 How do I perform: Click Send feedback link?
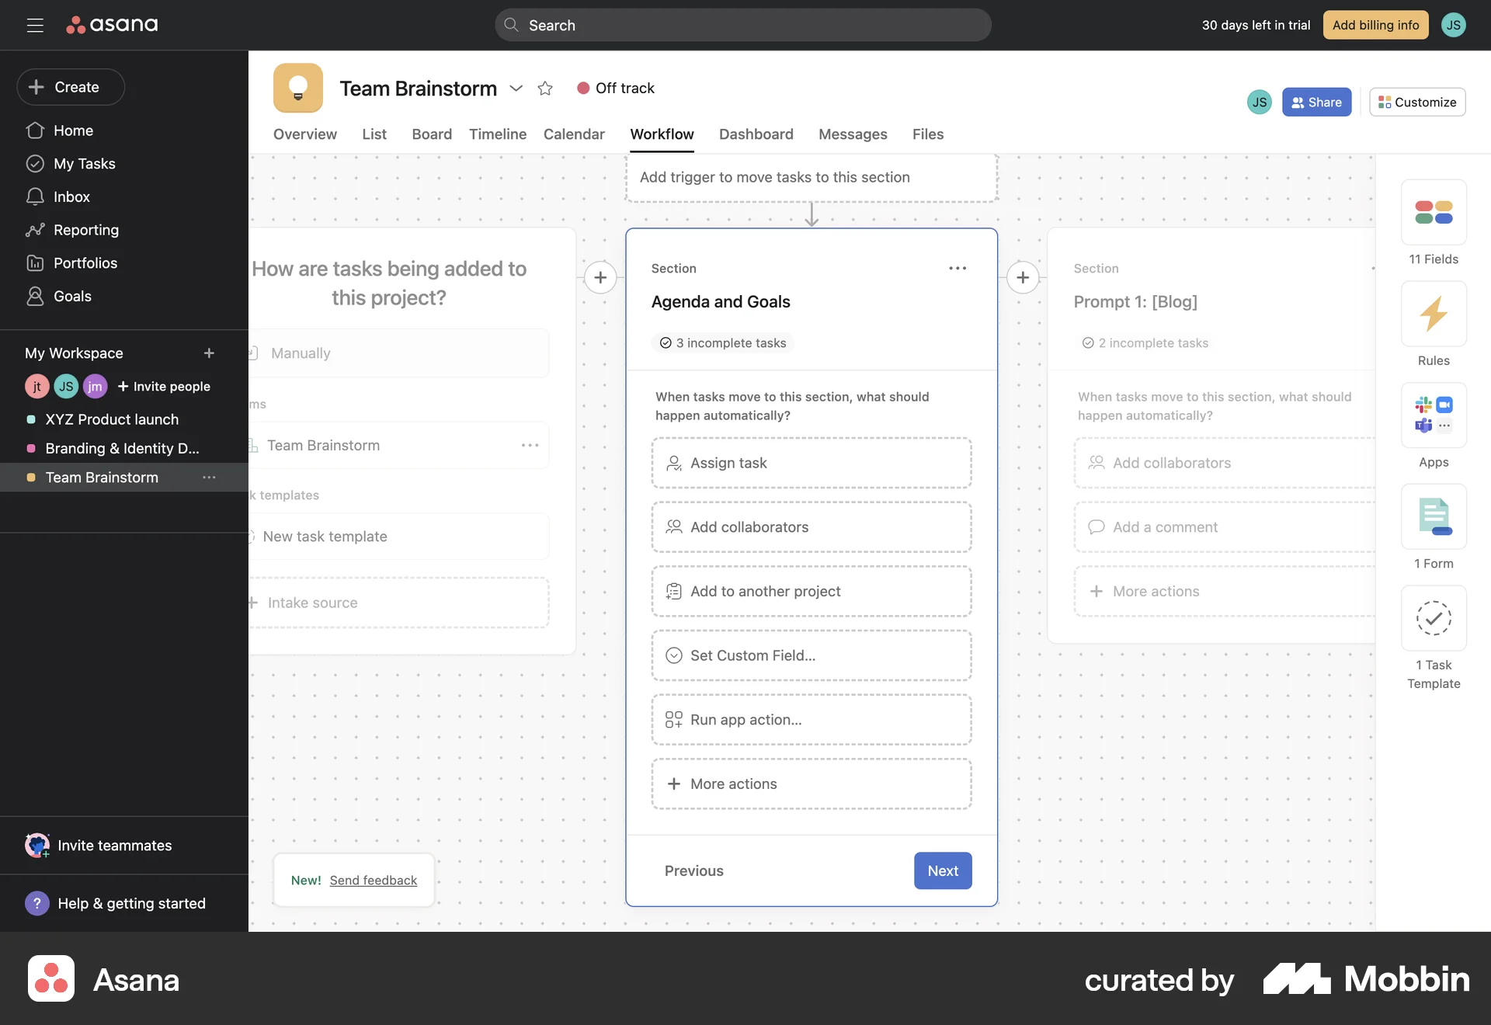(x=373, y=880)
